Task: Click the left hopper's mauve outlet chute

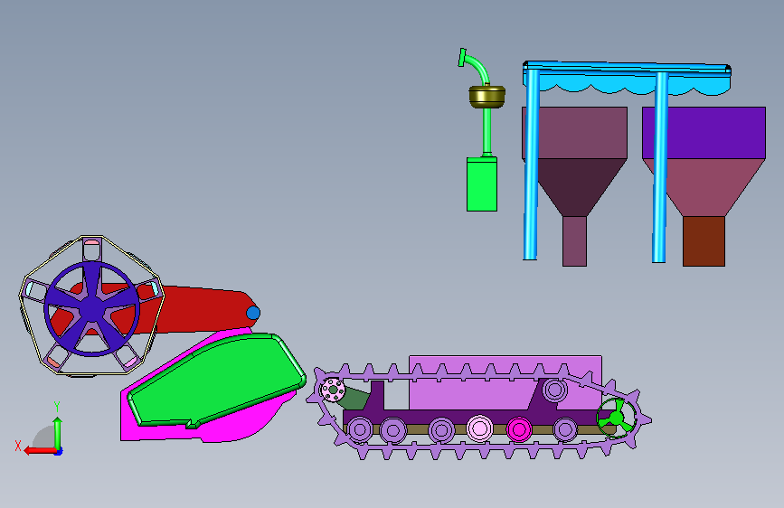Action: click(x=574, y=241)
